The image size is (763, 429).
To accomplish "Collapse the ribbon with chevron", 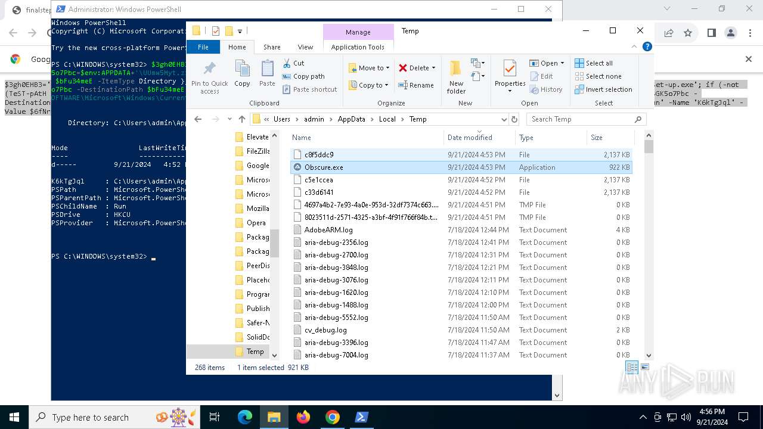I will (x=634, y=46).
